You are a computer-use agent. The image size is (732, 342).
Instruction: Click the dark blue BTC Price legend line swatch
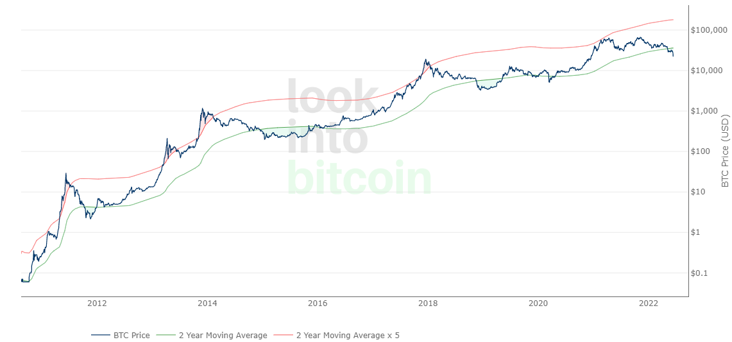(100, 335)
